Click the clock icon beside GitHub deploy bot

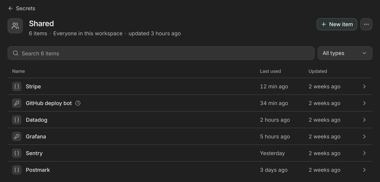click(78, 103)
